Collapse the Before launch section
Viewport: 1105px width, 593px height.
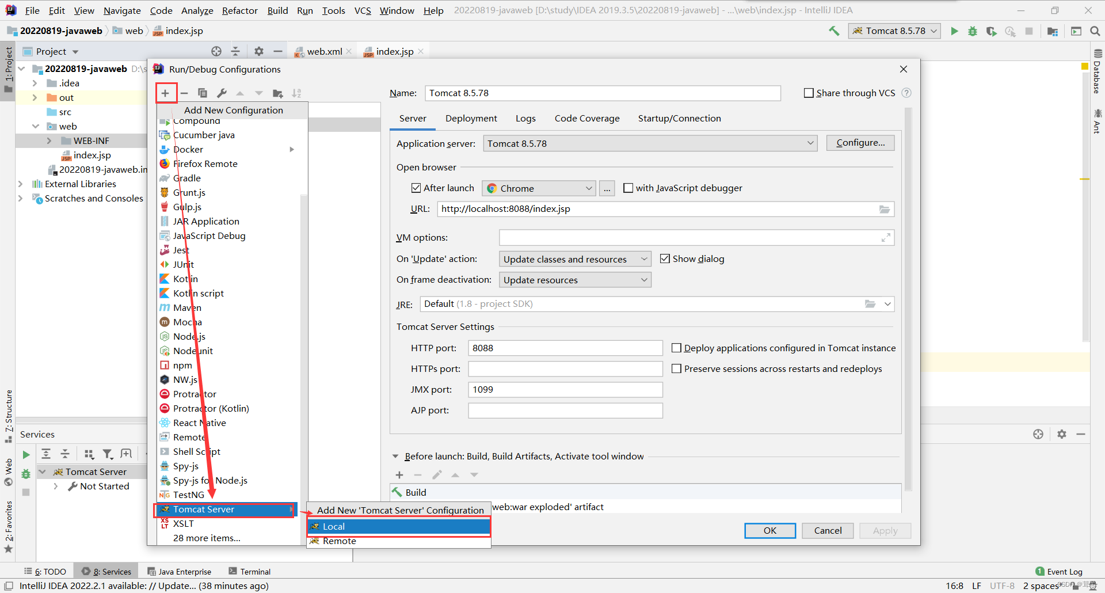[395, 457]
